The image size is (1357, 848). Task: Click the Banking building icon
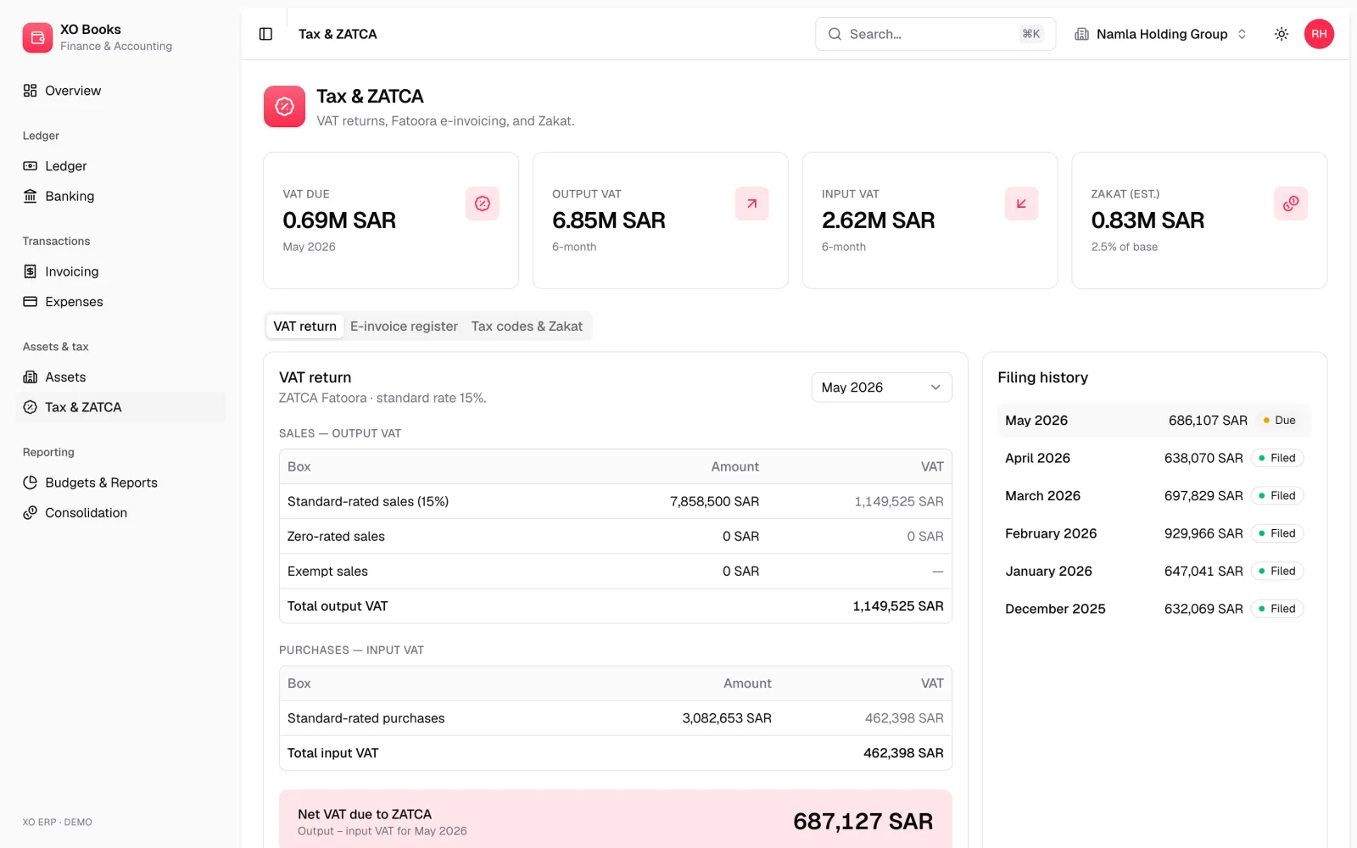coord(31,196)
